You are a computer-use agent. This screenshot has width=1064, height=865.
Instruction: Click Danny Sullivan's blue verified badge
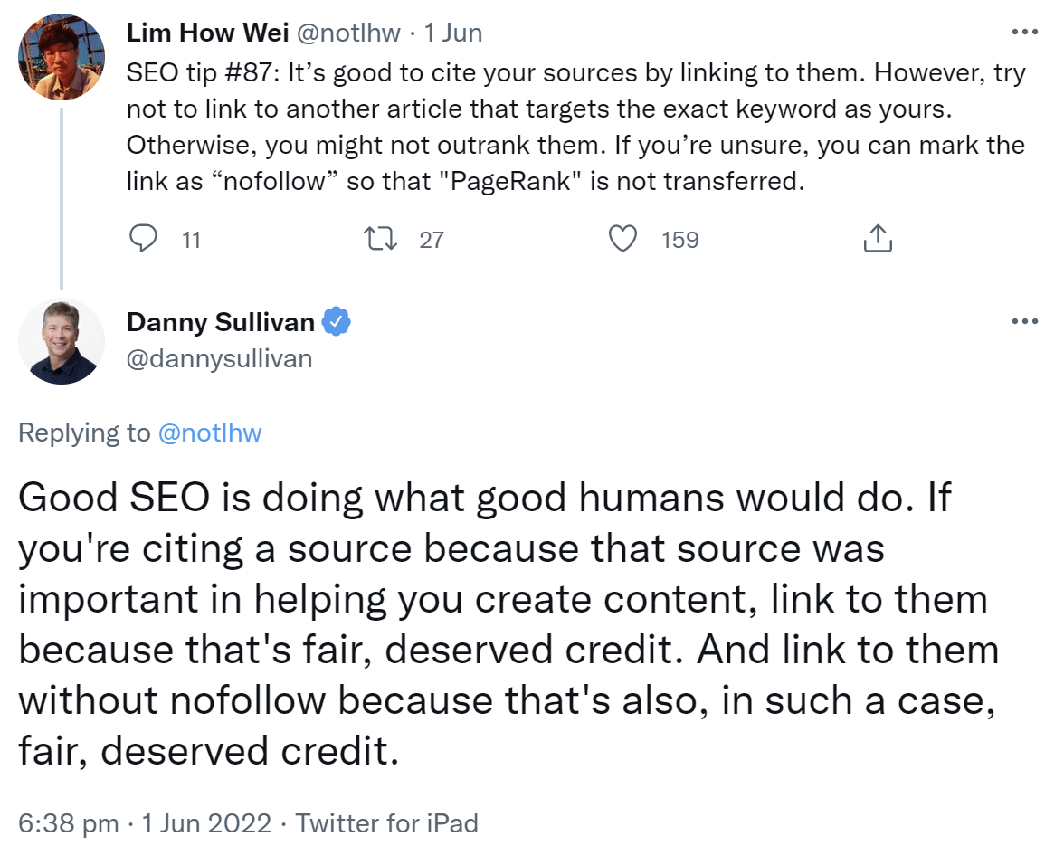[x=337, y=321]
